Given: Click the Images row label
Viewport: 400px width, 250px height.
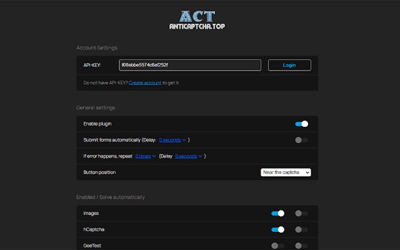Looking at the screenshot, I should pyautogui.click(x=91, y=214).
